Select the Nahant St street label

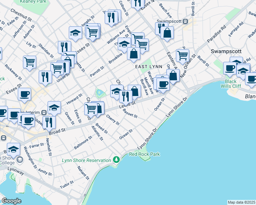pos(83,173)
